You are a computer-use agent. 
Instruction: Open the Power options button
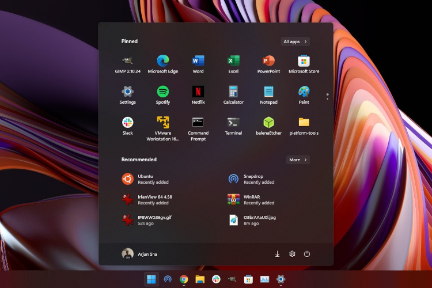coord(307,254)
